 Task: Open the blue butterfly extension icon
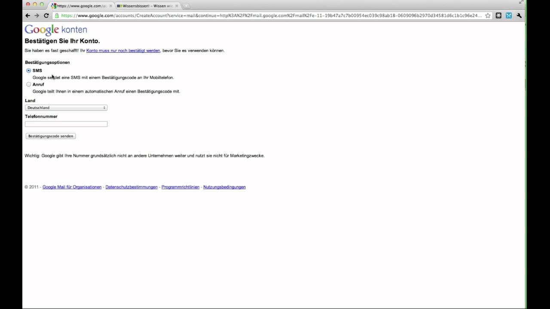pyautogui.click(x=509, y=15)
